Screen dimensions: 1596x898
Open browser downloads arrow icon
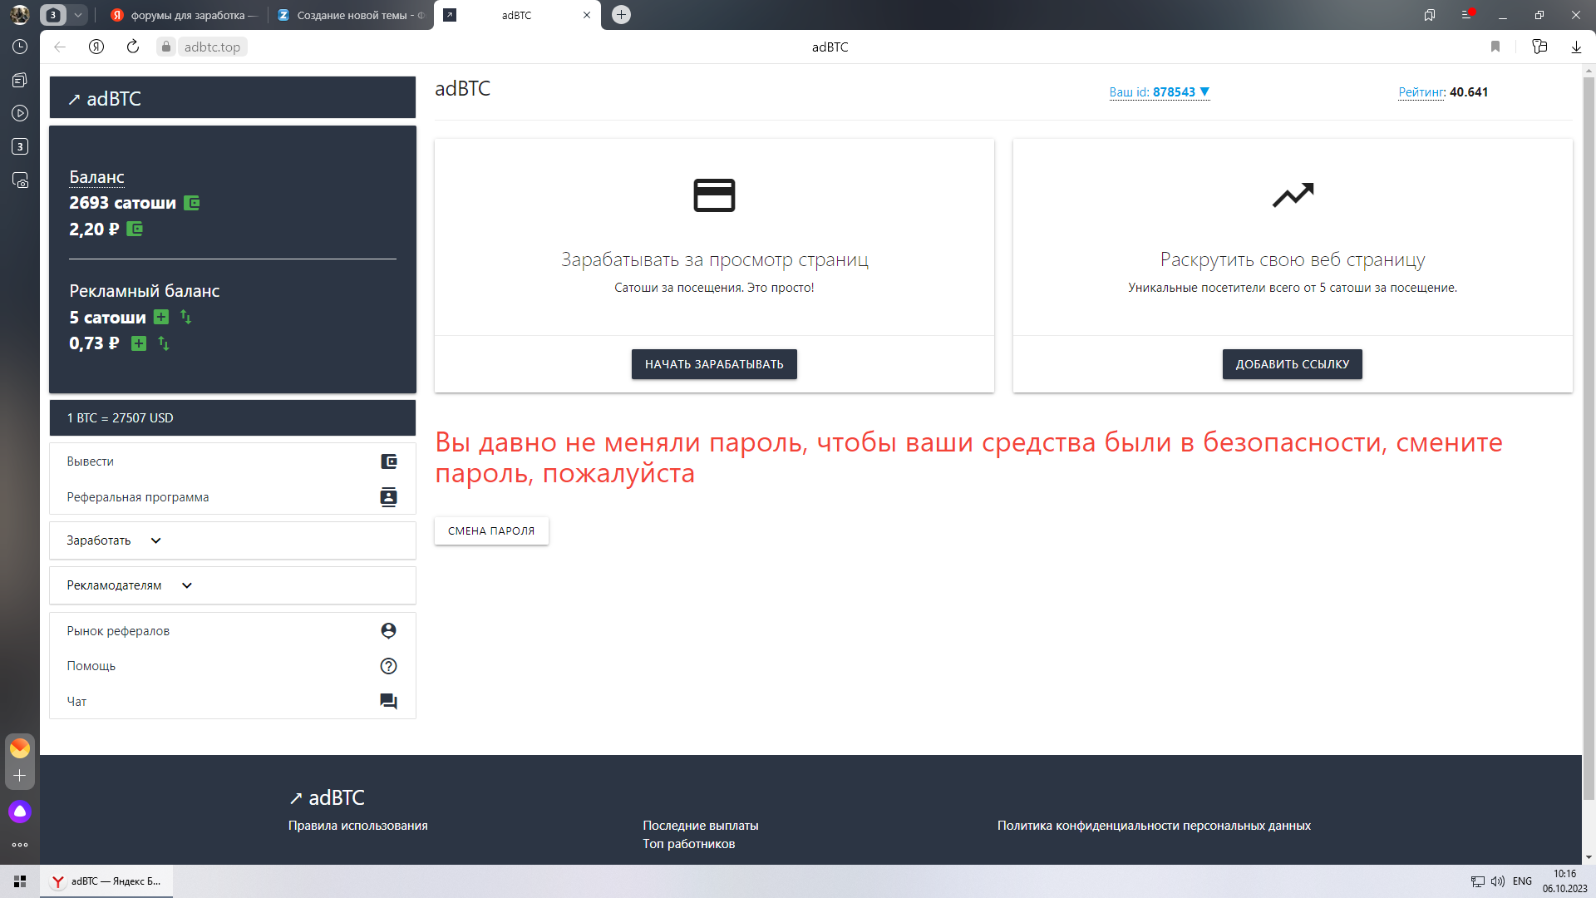click(1576, 47)
